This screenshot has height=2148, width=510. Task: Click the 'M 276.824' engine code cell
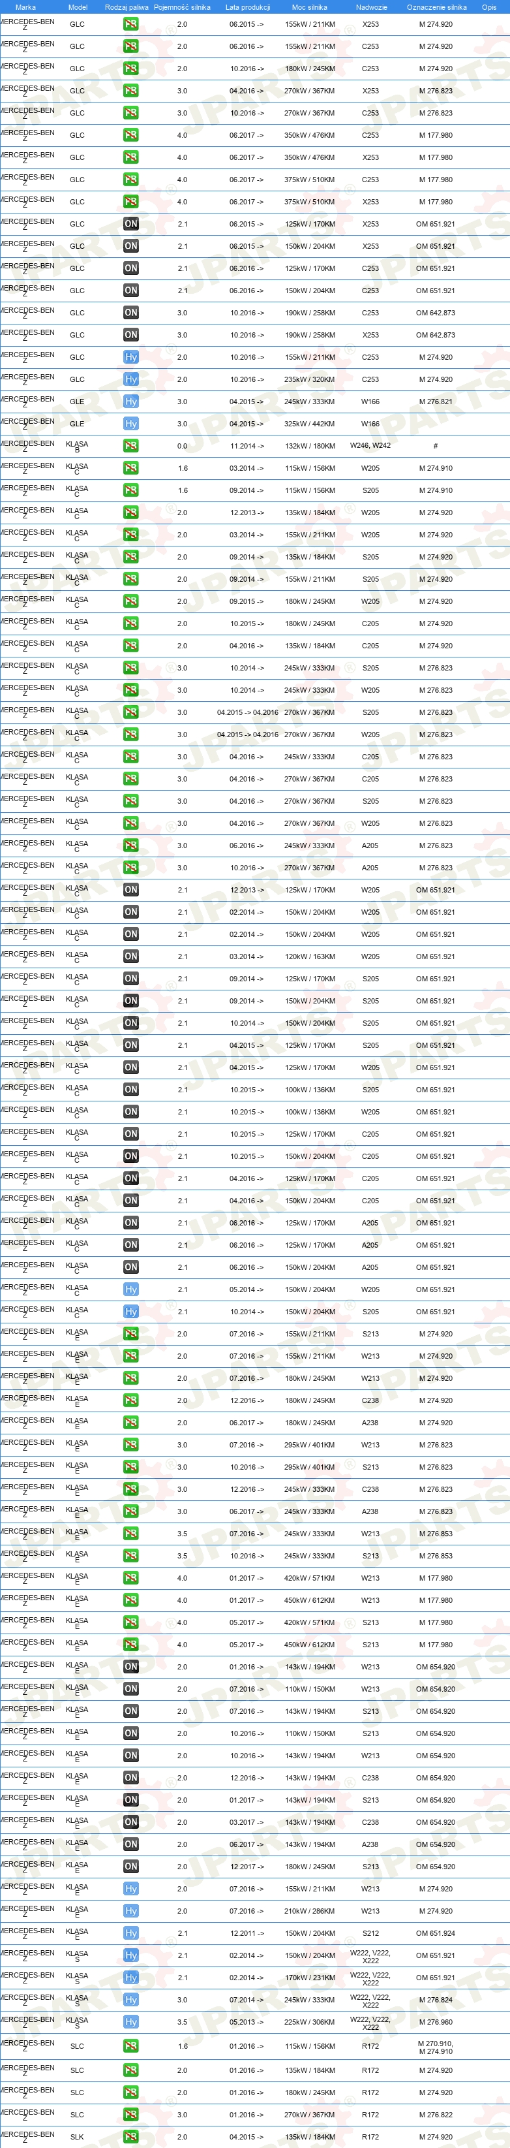point(435,2000)
